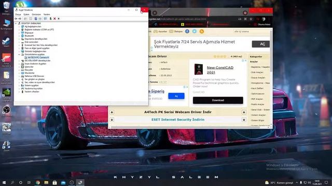The image size is (332, 186).
Task: Click the İletişim link on the web page
Action: click(176, 32)
